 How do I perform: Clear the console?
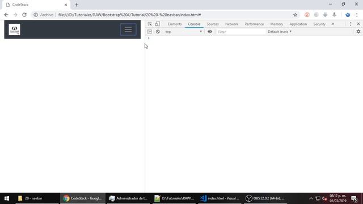point(158,32)
